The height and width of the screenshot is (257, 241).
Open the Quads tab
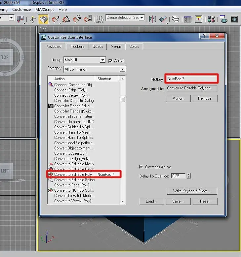pyautogui.click(x=98, y=47)
